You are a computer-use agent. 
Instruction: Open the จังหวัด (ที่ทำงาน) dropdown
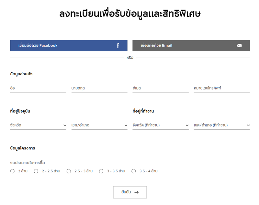tap(161, 125)
